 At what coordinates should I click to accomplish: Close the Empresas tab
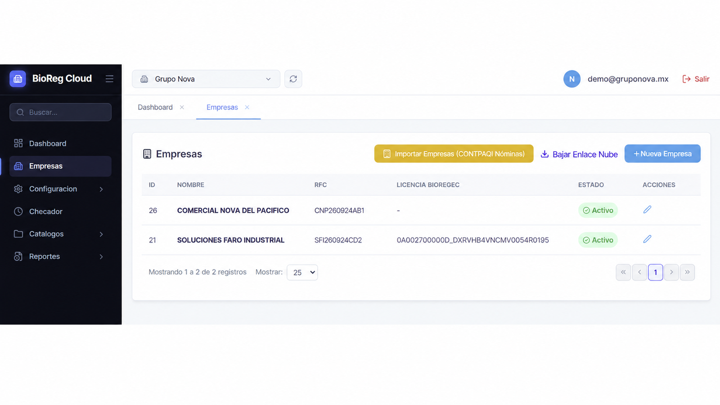pyautogui.click(x=247, y=107)
